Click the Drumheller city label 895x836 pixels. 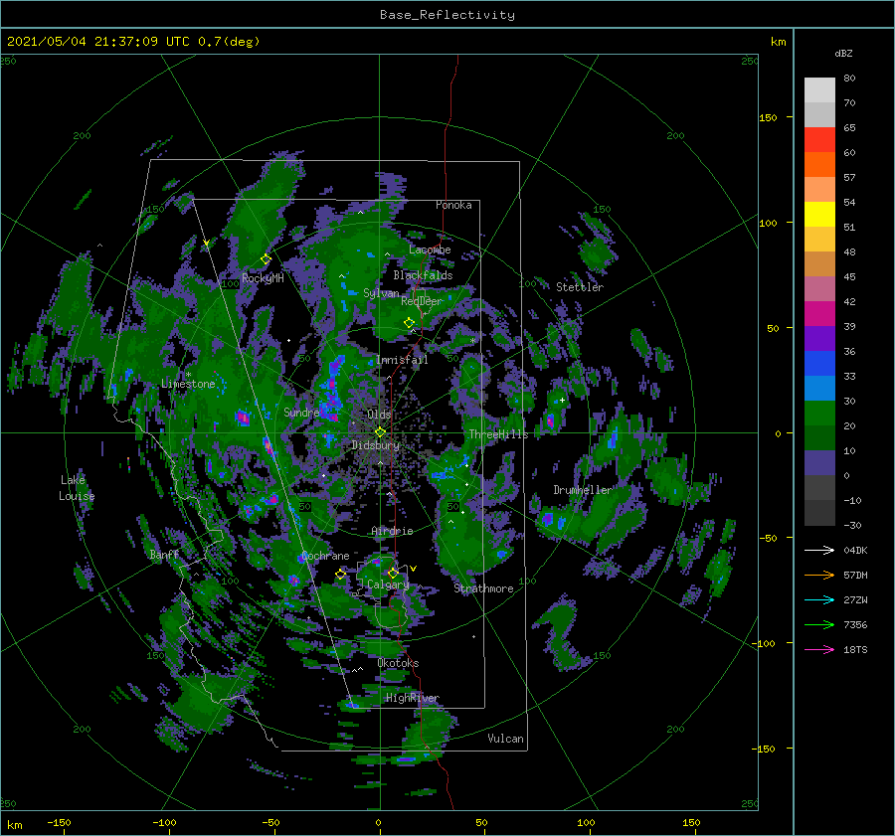click(582, 490)
